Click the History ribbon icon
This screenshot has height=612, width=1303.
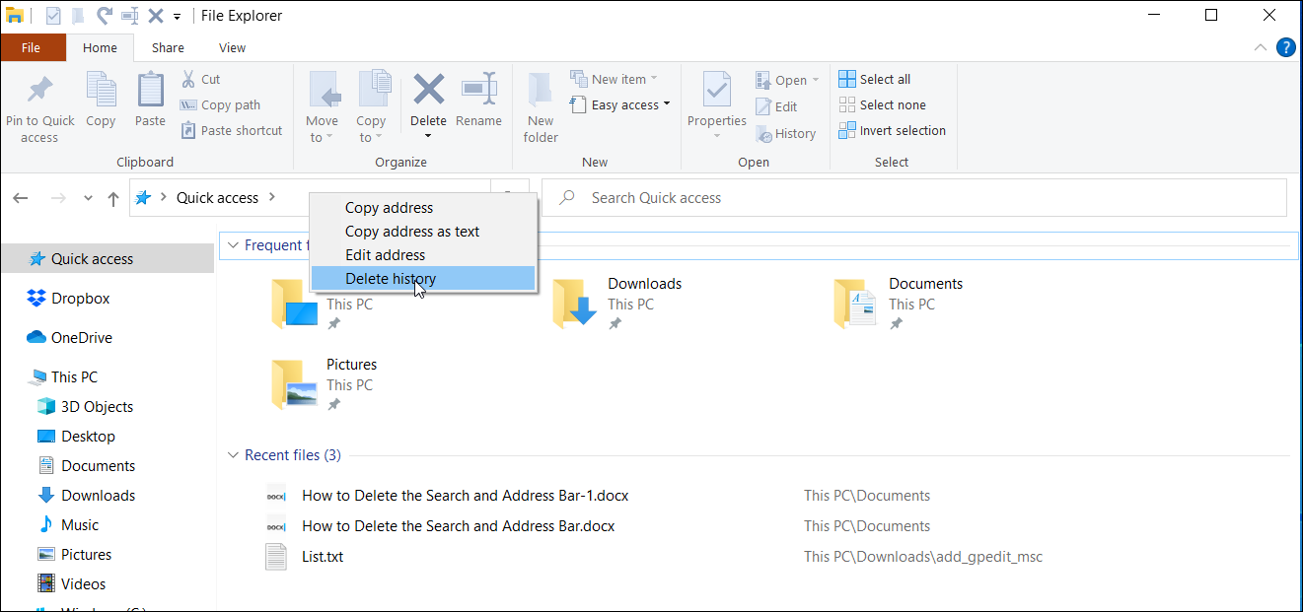pos(763,133)
